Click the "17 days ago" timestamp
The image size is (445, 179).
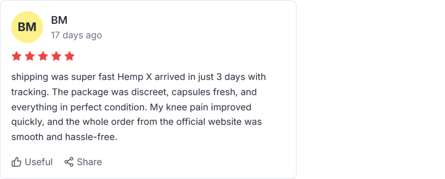click(x=76, y=35)
